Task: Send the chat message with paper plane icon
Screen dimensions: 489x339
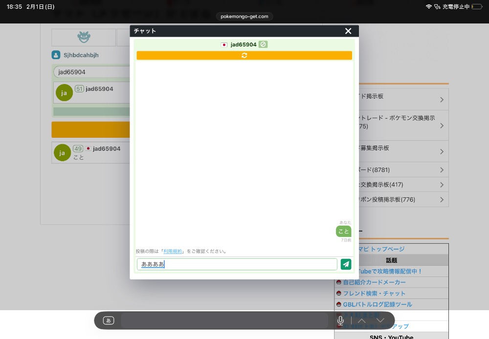Action: (x=346, y=264)
